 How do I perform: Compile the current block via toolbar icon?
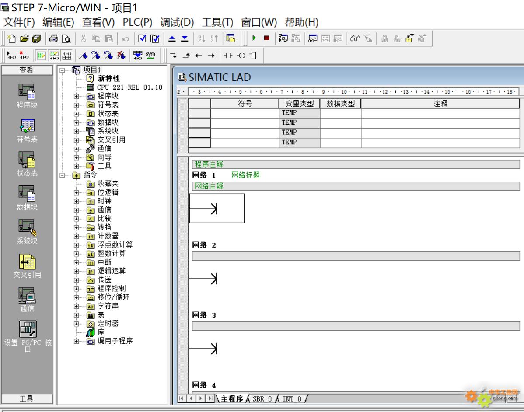[x=142, y=38]
